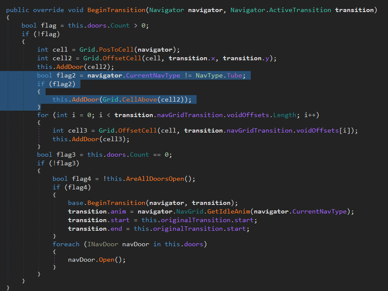Click the foreach keyword
This screenshot has height=291, width=388.
click(x=66, y=244)
